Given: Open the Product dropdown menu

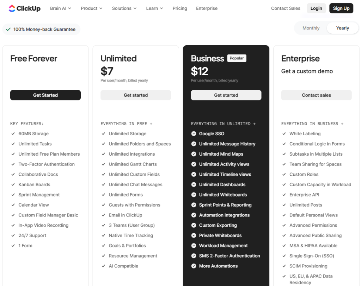Looking at the screenshot, I should tap(91, 8).
